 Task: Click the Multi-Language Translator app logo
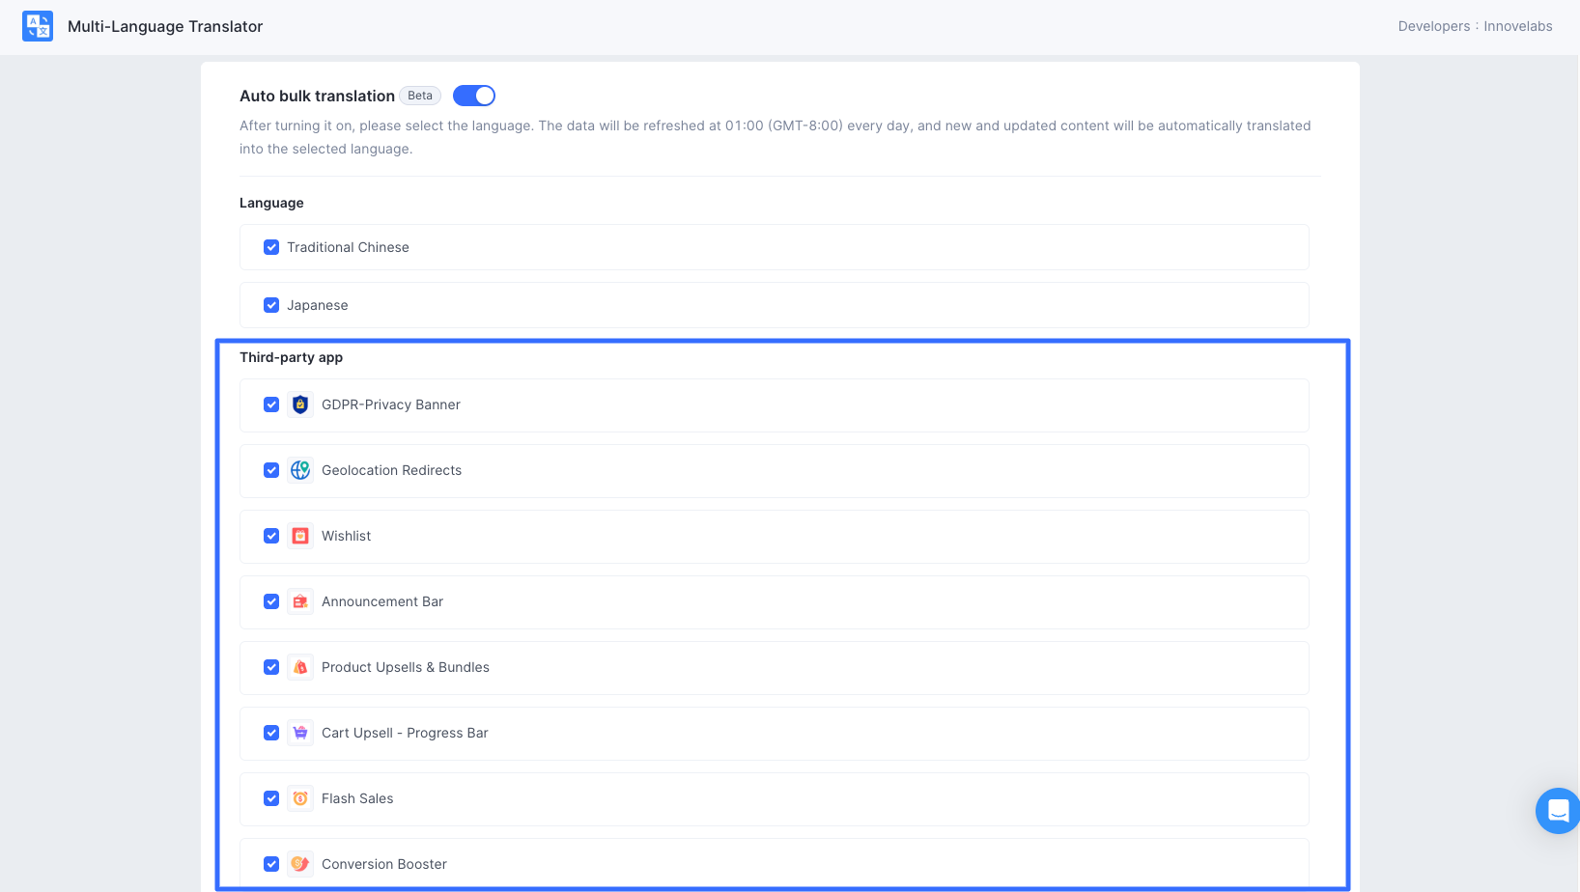tap(38, 26)
